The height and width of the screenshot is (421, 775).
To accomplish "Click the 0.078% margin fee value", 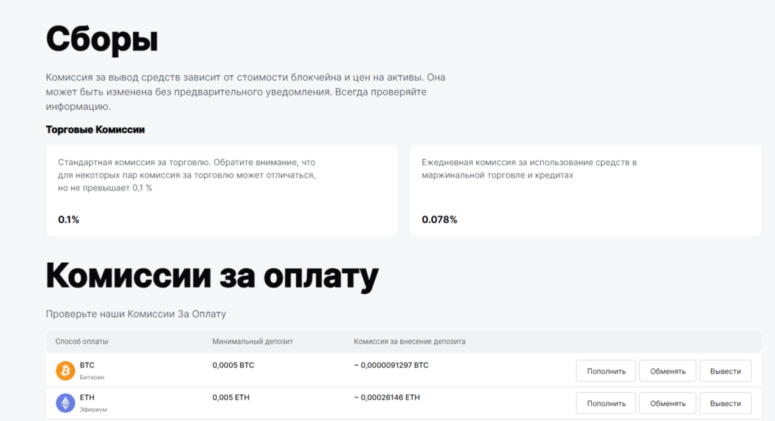I will tap(440, 220).
